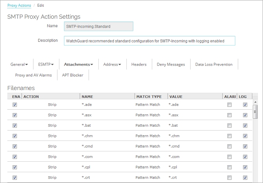Toggle the enabled checkbox for *.com
Viewport: 263px width, 183px height.
(15, 157)
